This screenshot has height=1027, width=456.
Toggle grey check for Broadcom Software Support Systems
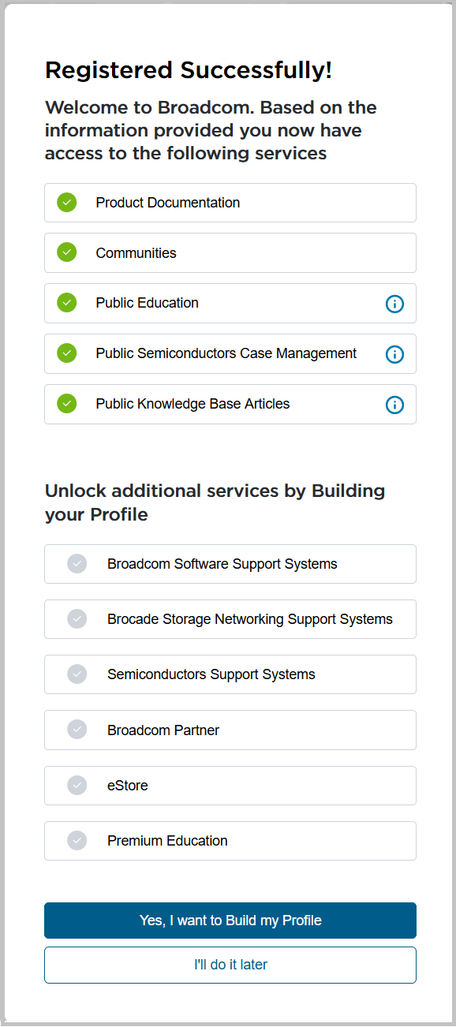point(77,564)
